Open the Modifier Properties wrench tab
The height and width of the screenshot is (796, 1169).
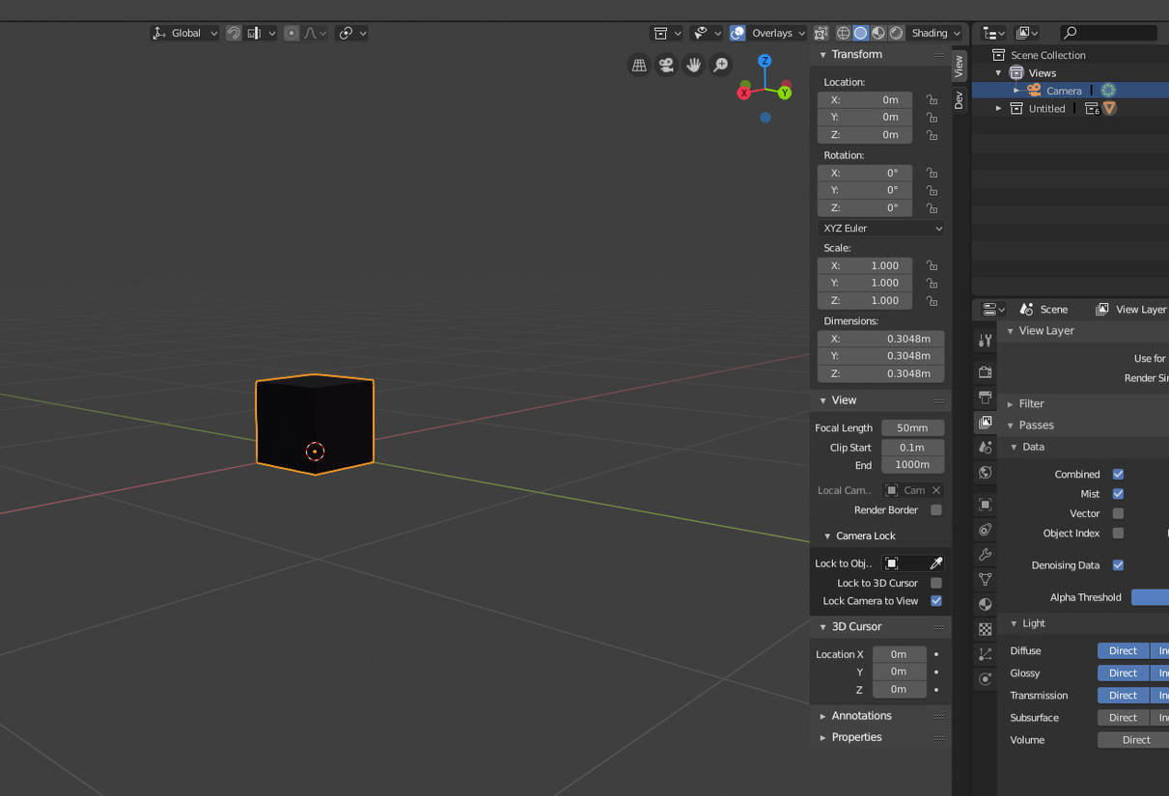[984, 554]
